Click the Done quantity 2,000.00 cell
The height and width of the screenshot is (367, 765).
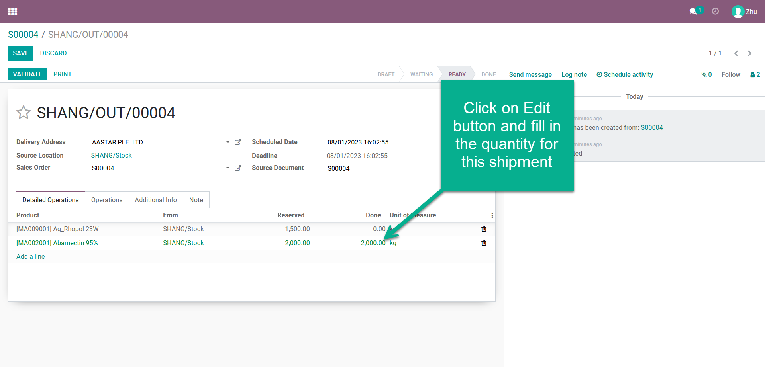coord(373,243)
